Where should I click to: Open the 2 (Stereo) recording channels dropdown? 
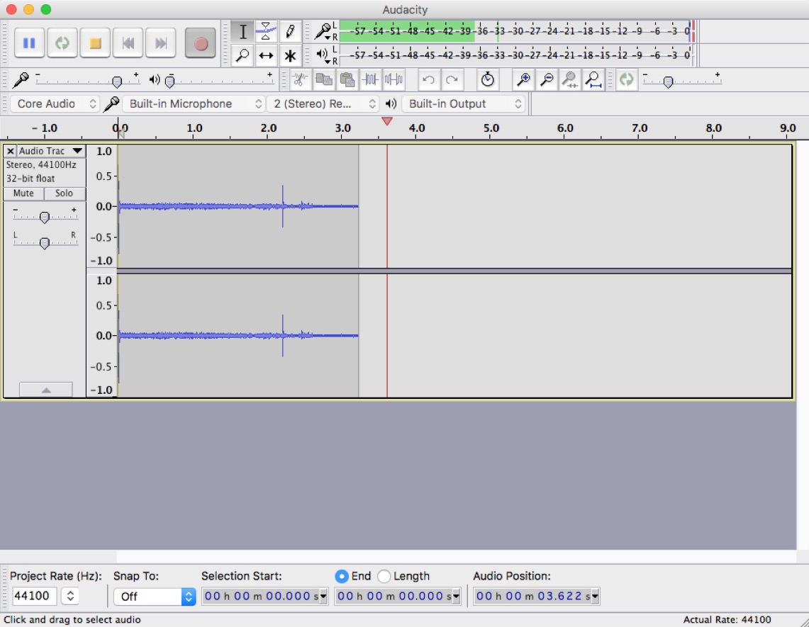point(323,103)
